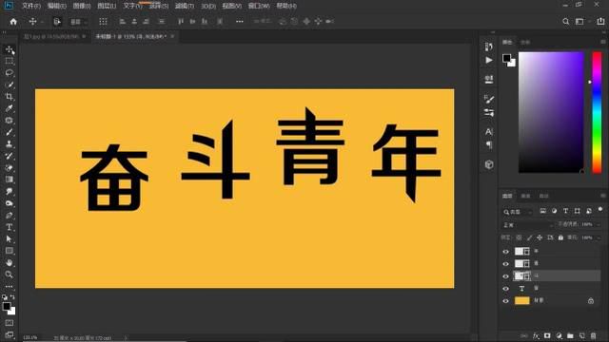The image size is (609, 342).
Task: Open the options bar three-dots menu
Action: (240, 22)
